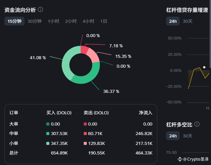Select the 15分钟 time interval tab
The width and height of the screenshot is (211, 165).
point(14,21)
